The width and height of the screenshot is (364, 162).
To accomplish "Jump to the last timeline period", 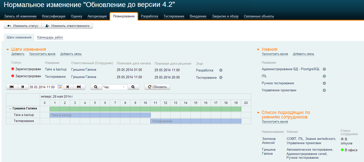I will [79, 87].
